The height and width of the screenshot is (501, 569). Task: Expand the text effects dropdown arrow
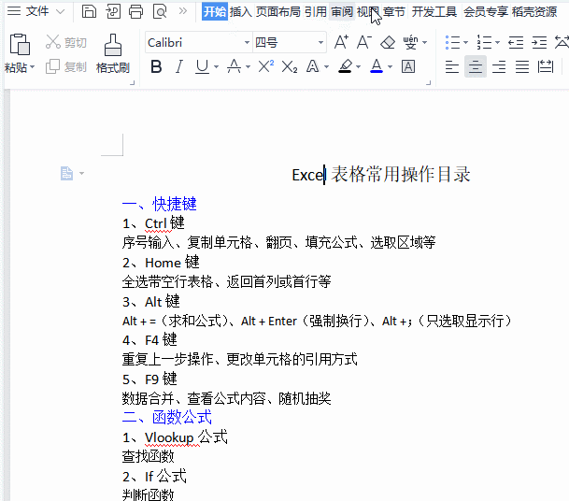click(x=326, y=66)
